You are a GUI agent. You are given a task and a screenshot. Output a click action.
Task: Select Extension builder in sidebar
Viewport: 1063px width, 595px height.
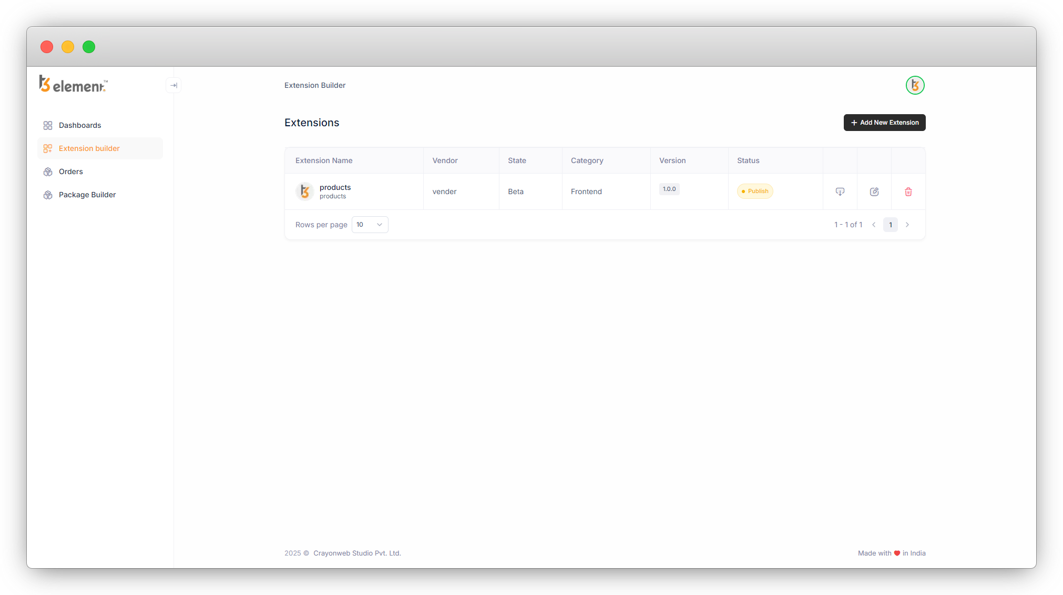tap(89, 148)
